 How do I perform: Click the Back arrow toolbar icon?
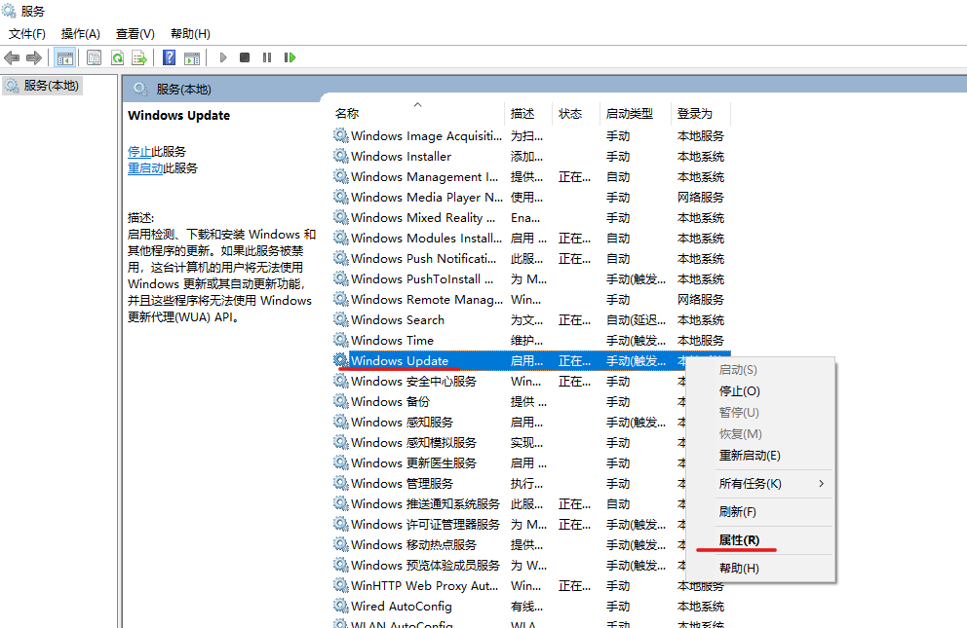12,57
